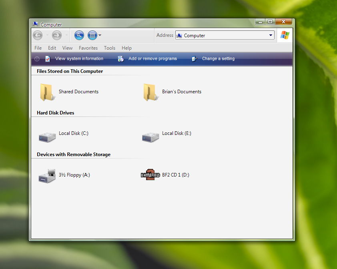
Task: Expand the Address bar dropdown arrow
Action: [271, 36]
